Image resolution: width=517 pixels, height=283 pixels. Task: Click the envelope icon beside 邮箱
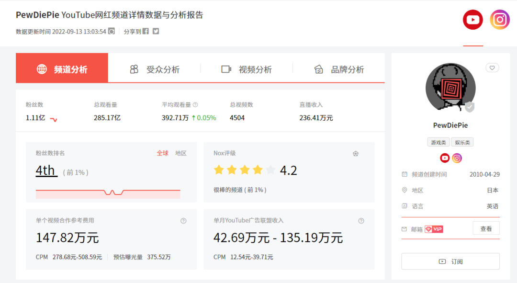[x=404, y=229]
